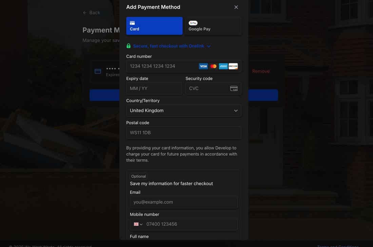Viewport: 373px width, 247px height.
Task: Open the Secure, fast checkout with Onelink link
Action: pyautogui.click(x=169, y=46)
